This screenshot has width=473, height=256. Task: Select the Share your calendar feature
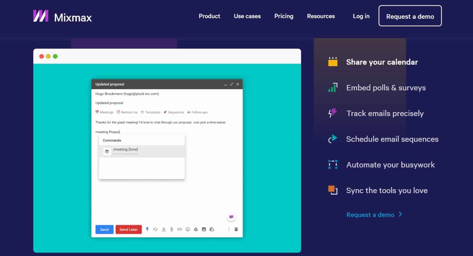(382, 62)
